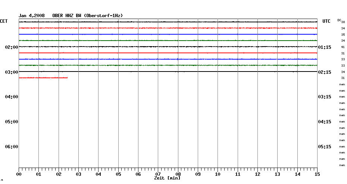Click the date text 'Jan 4,2008'

[31, 16]
